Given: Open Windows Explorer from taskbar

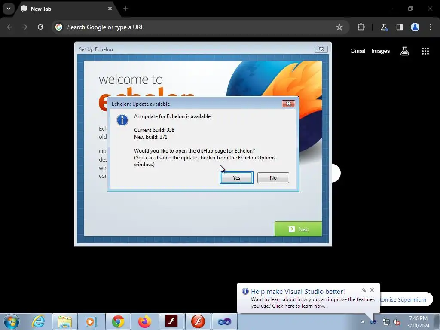Looking at the screenshot, I should tap(65, 321).
